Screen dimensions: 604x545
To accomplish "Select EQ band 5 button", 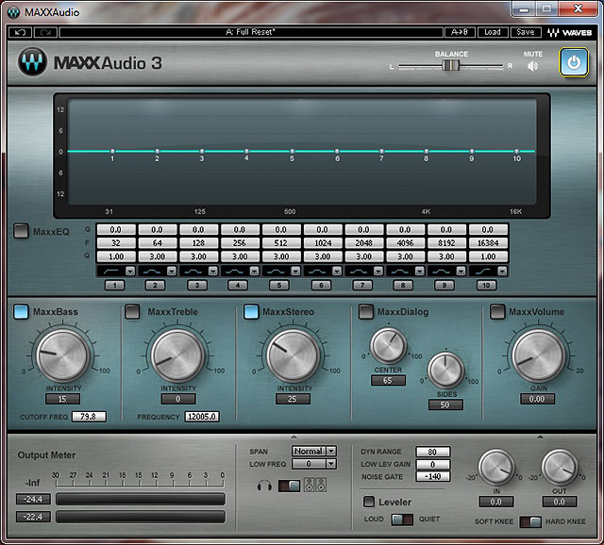I will tap(279, 285).
